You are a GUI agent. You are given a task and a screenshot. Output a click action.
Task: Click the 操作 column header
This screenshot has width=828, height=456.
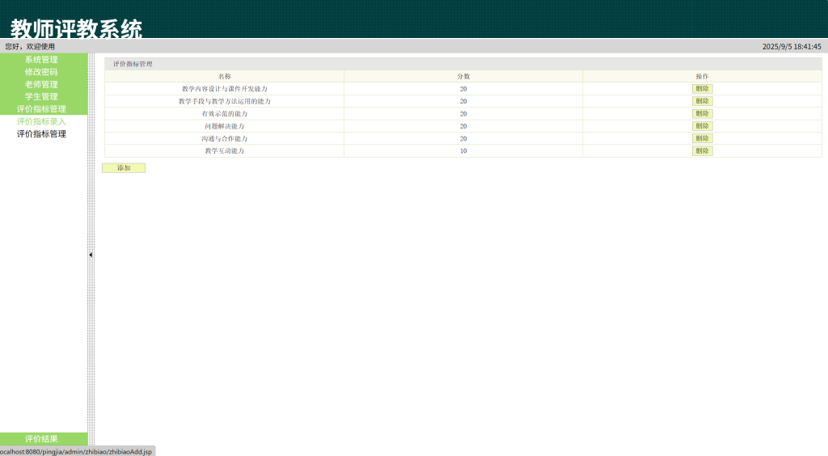pos(703,77)
